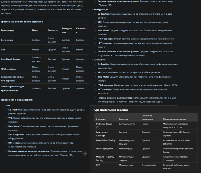
Task: Click the "Medium-Frequency Trading" strategy cell
Action: point(105,158)
